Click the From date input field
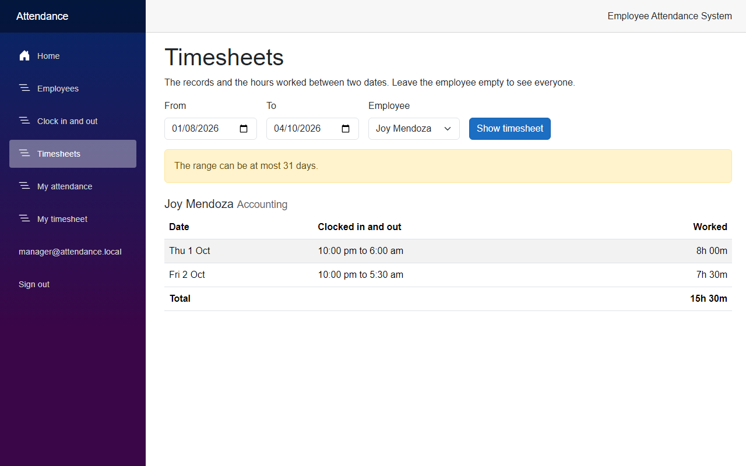746x466 pixels. point(210,129)
